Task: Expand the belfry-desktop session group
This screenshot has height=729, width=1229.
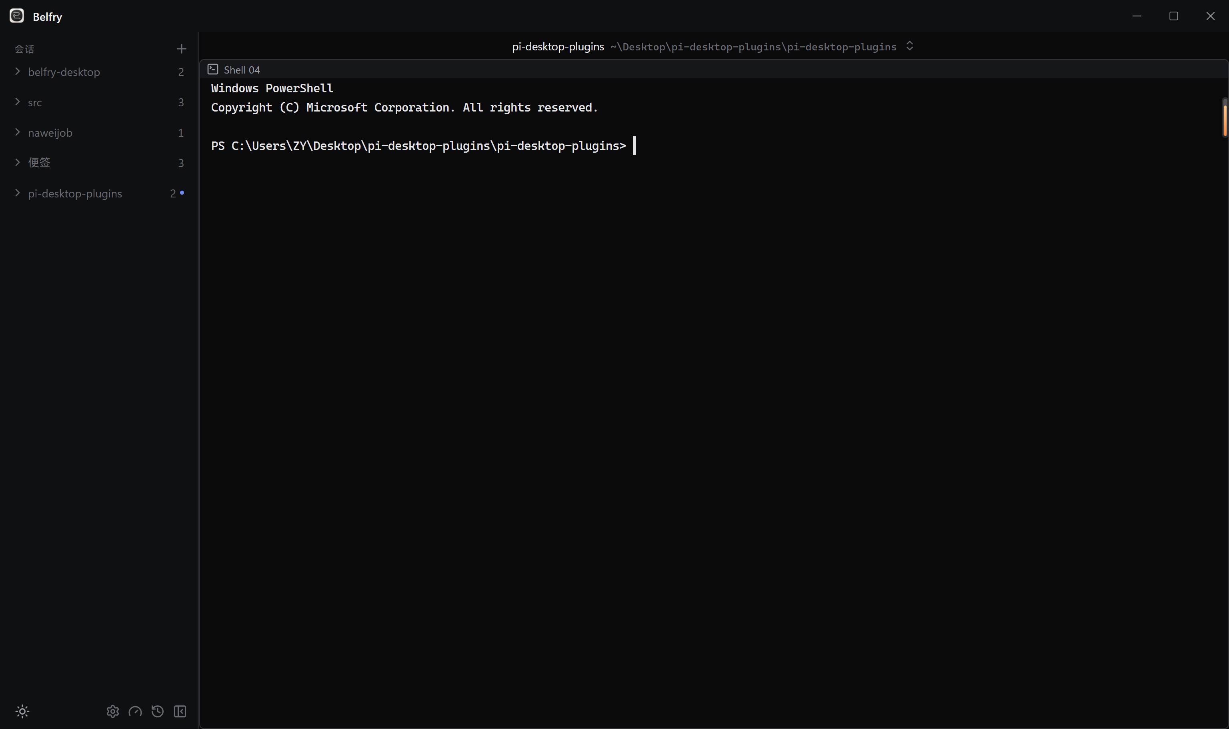Action: 17,72
